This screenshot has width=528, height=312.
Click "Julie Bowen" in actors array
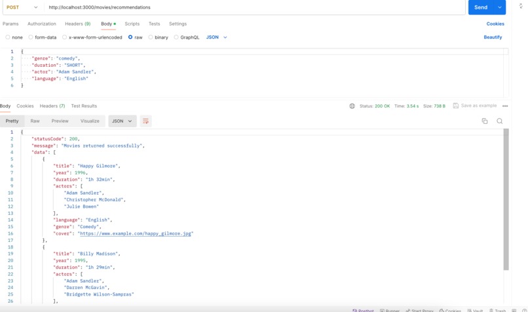pos(81,206)
